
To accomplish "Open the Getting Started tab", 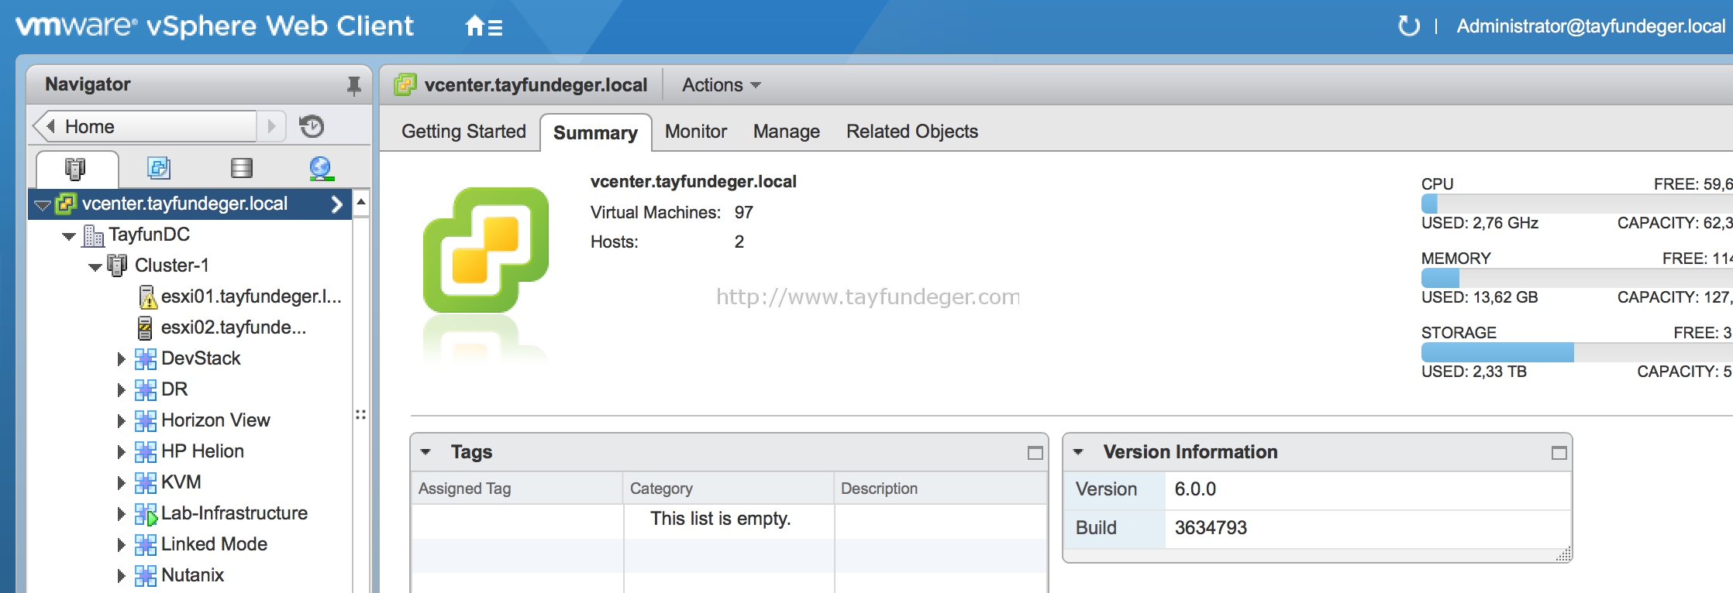I will coord(463,132).
